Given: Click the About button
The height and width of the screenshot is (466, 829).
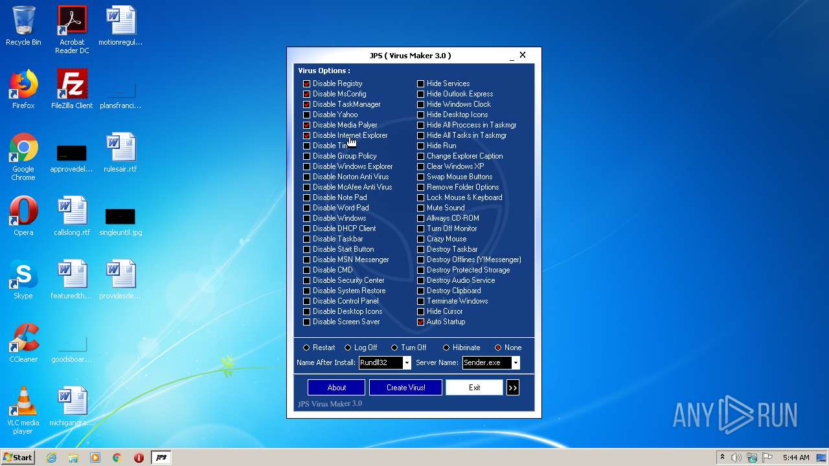Looking at the screenshot, I should 337,388.
